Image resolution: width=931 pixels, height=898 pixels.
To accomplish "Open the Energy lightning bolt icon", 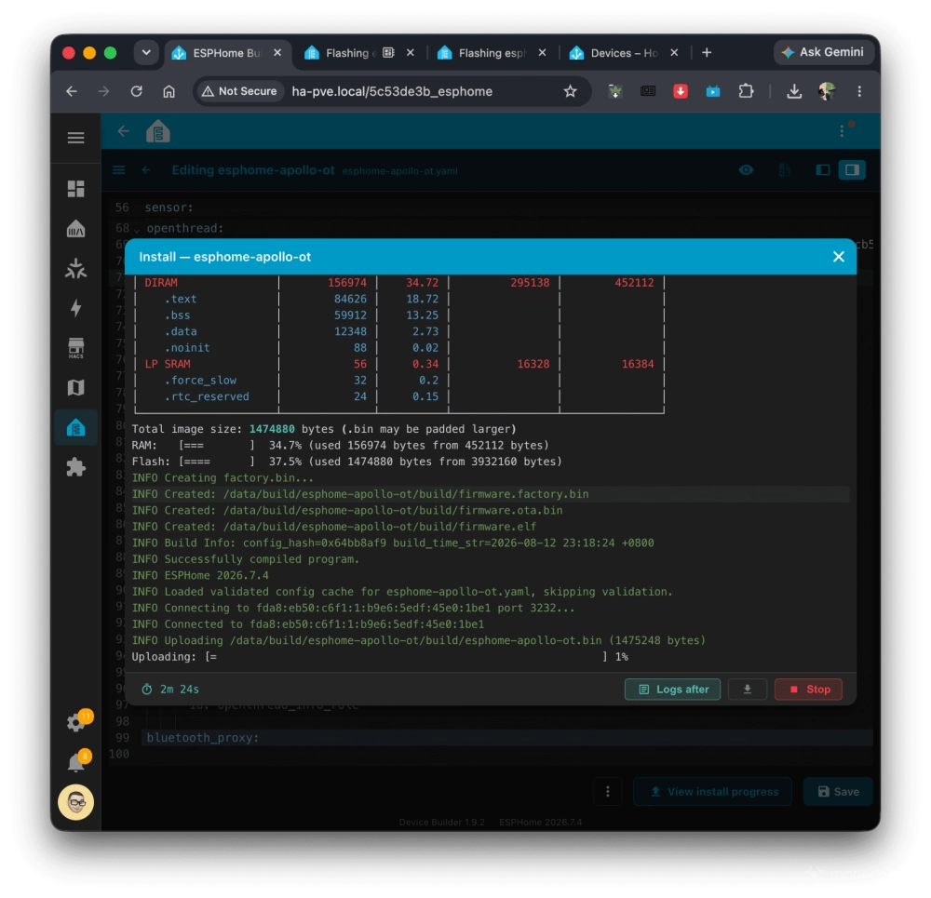I will tap(75, 308).
